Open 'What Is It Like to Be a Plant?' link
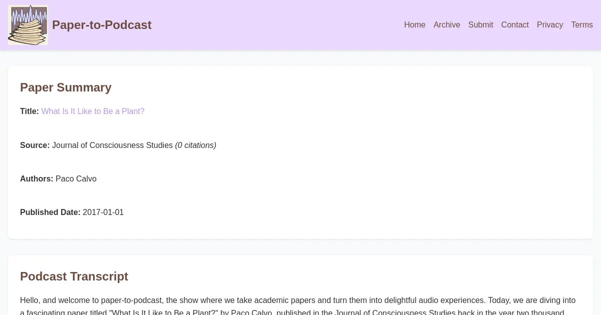This screenshot has height=315, width=601. [93, 111]
